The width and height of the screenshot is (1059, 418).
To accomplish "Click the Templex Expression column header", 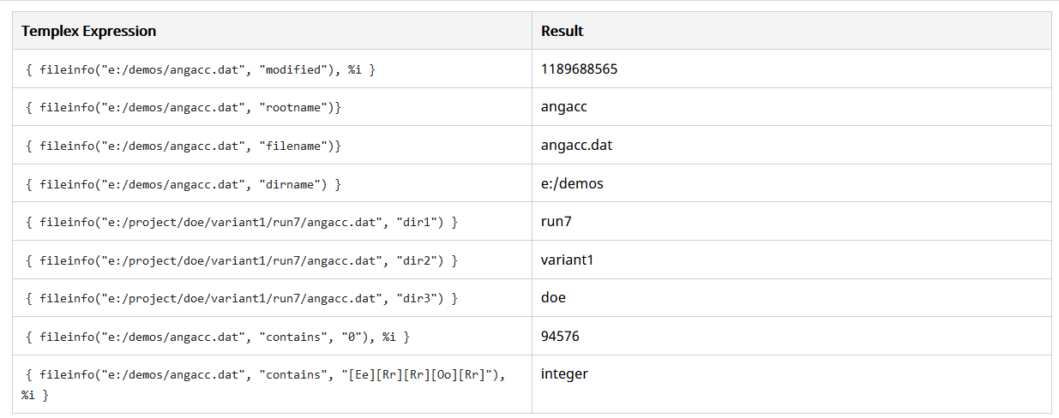I will (88, 31).
